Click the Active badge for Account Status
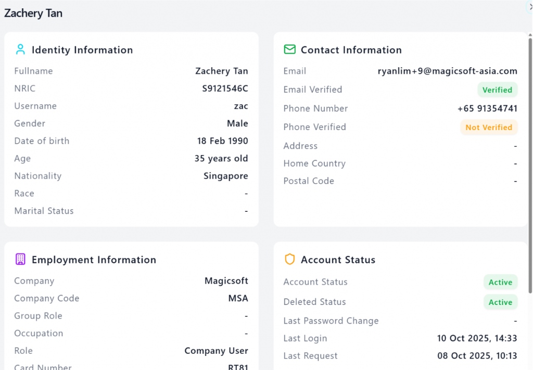The image size is (533, 370). tap(500, 283)
